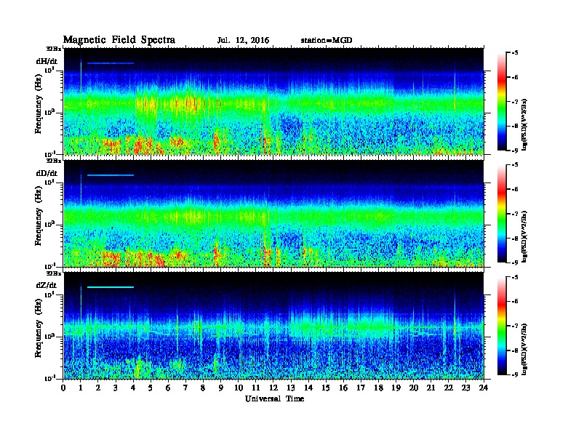Click the cyan horizontal bar in dD/dt panel
Screen dimensions: 576x445
coord(111,175)
